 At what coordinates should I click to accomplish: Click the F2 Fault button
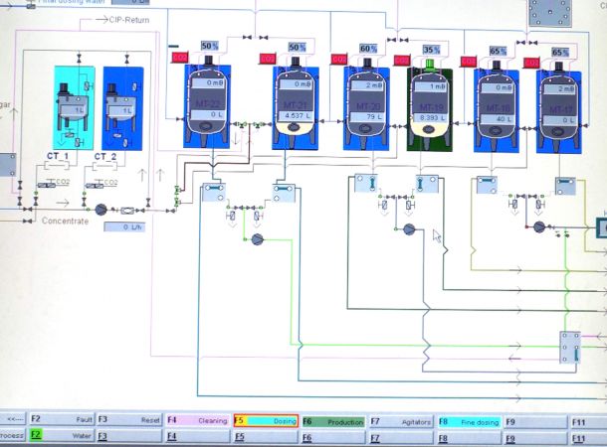tap(61, 420)
